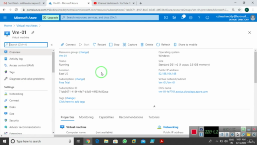Viewport: 257px width, 145px height.
Task: Open Diagnose and solve problems
Action: 27,79
